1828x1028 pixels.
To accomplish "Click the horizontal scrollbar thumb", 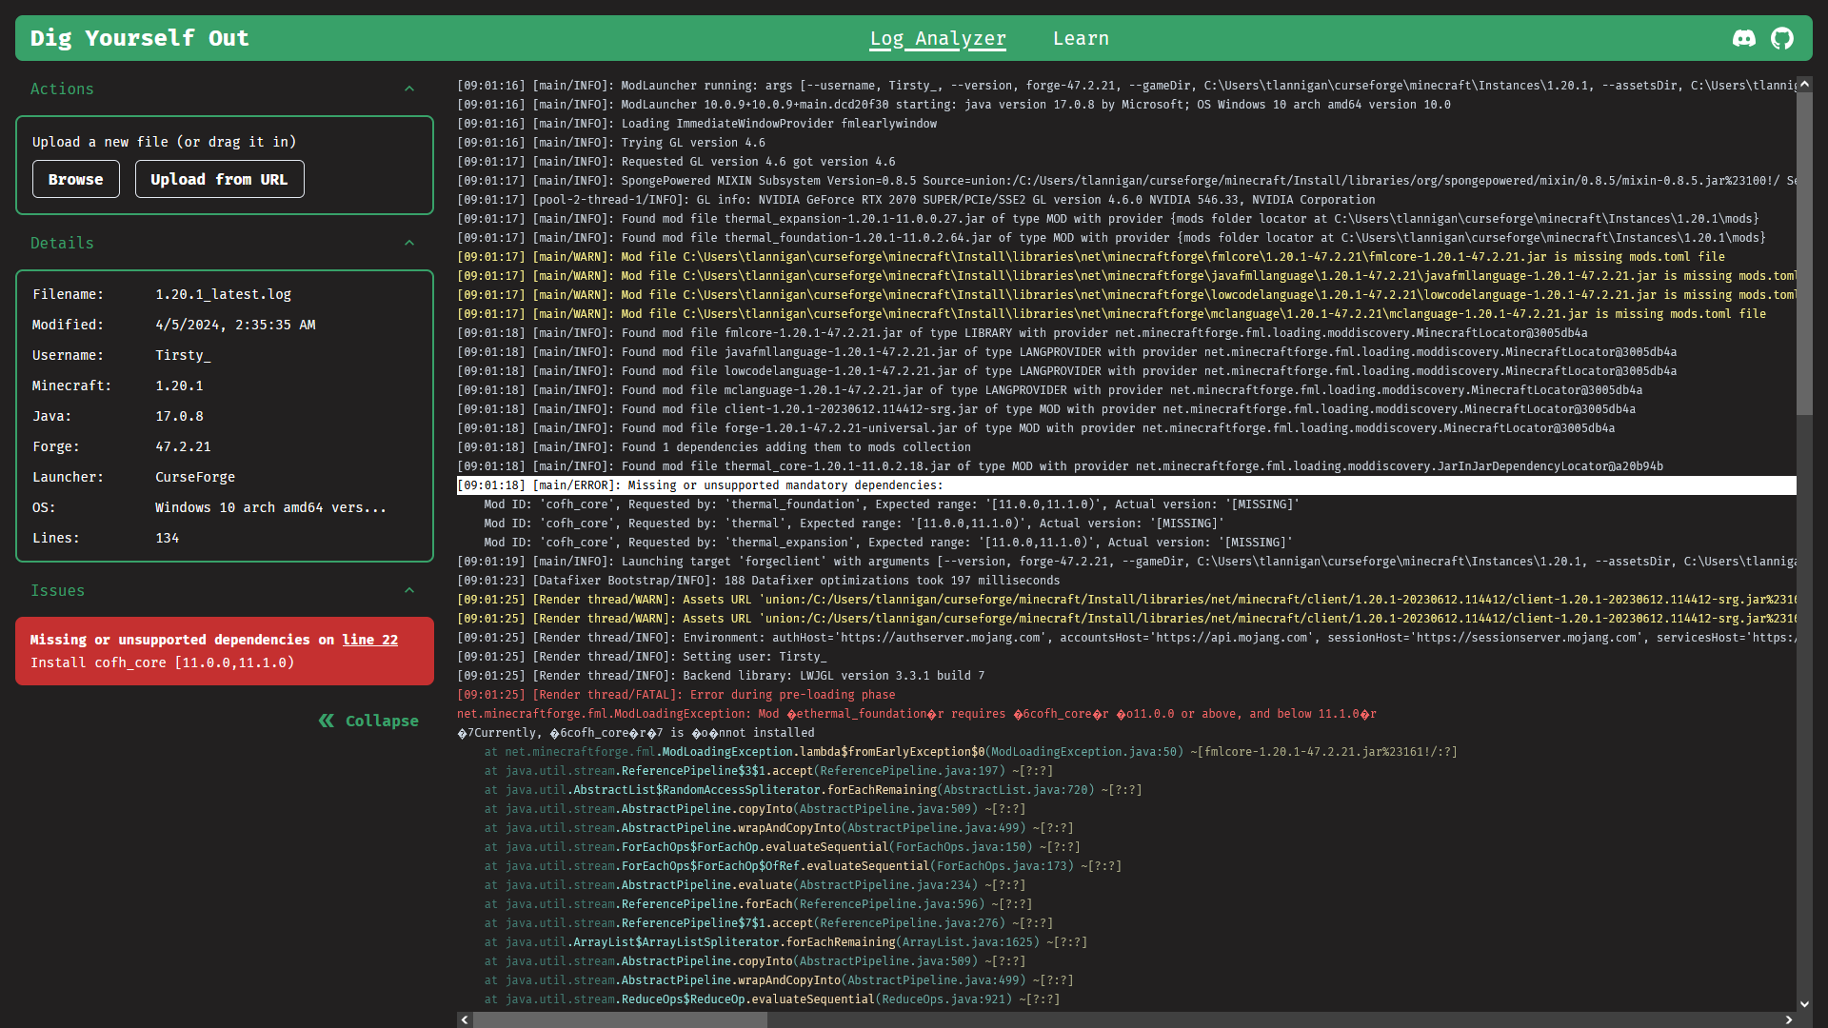I will tap(619, 1019).
